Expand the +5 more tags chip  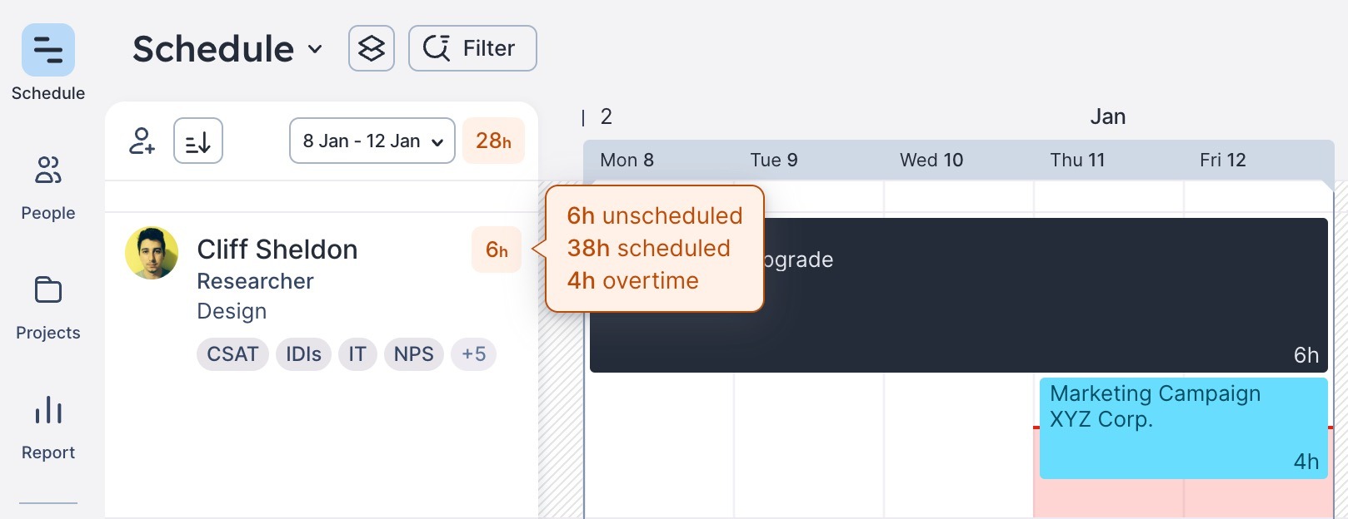tap(473, 354)
